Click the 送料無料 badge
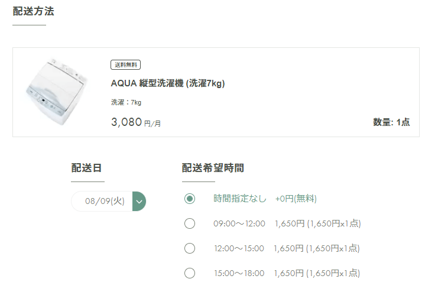Screen dimensions: 438x295 click(x=125, y=65)
